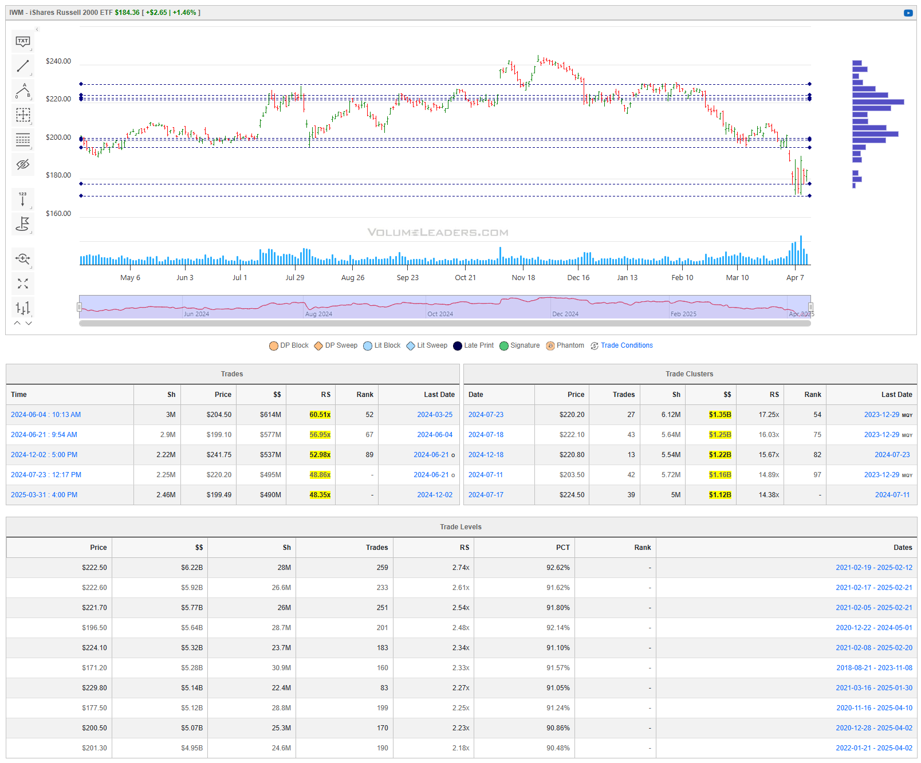Click the fit-to-screen arrows icon
Viewport: 921px width, 763px height.
[23, 284]
